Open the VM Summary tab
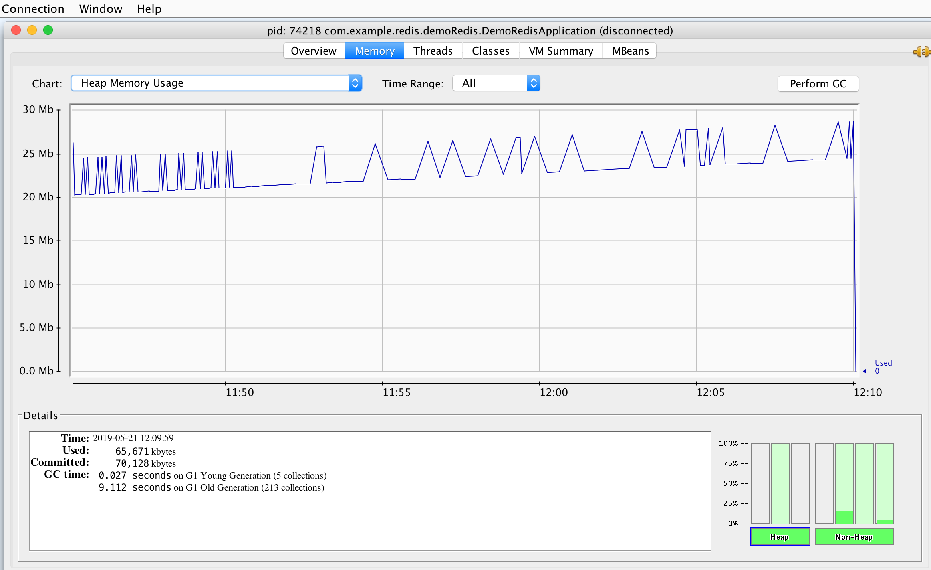This screenshot has height=570, width=931. point(561,51)
